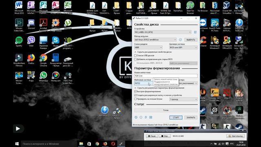Open Movavi Video Editor desktop shortcut
This screenshot has width=261, height=147.
(19, 25)
